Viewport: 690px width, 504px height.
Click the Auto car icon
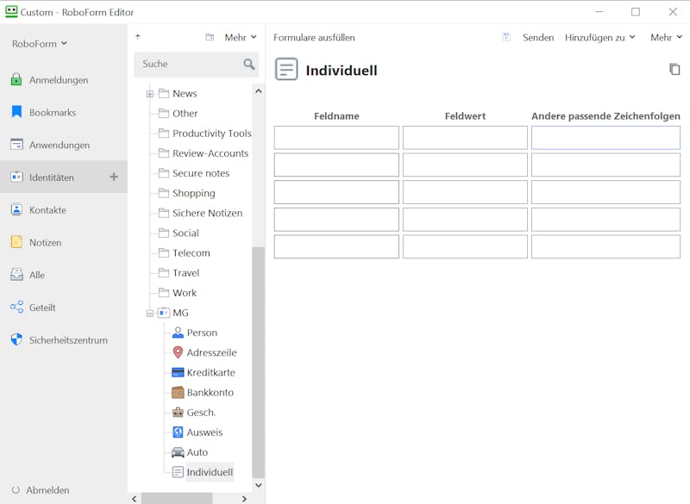(x=178, y=452)
